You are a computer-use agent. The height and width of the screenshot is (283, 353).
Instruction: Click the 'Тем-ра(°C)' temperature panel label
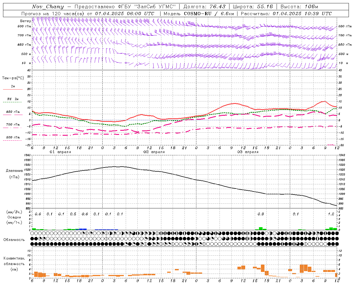coord(13,78)
